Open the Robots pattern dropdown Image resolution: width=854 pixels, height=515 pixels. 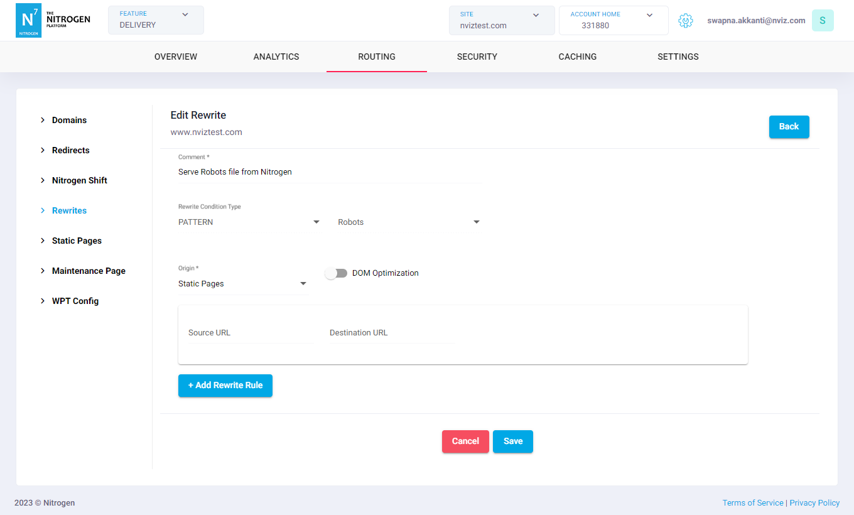tap(409, 222)
